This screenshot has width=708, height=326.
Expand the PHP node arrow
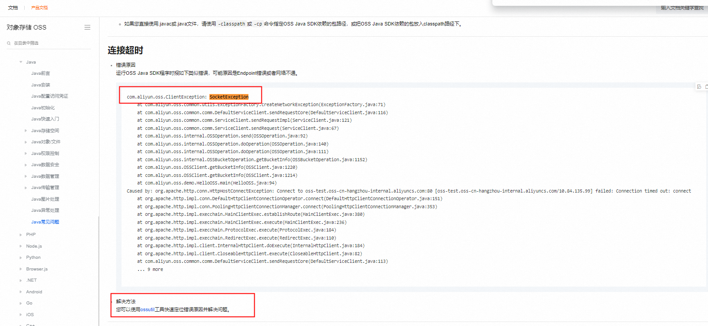tap(21, 235)
